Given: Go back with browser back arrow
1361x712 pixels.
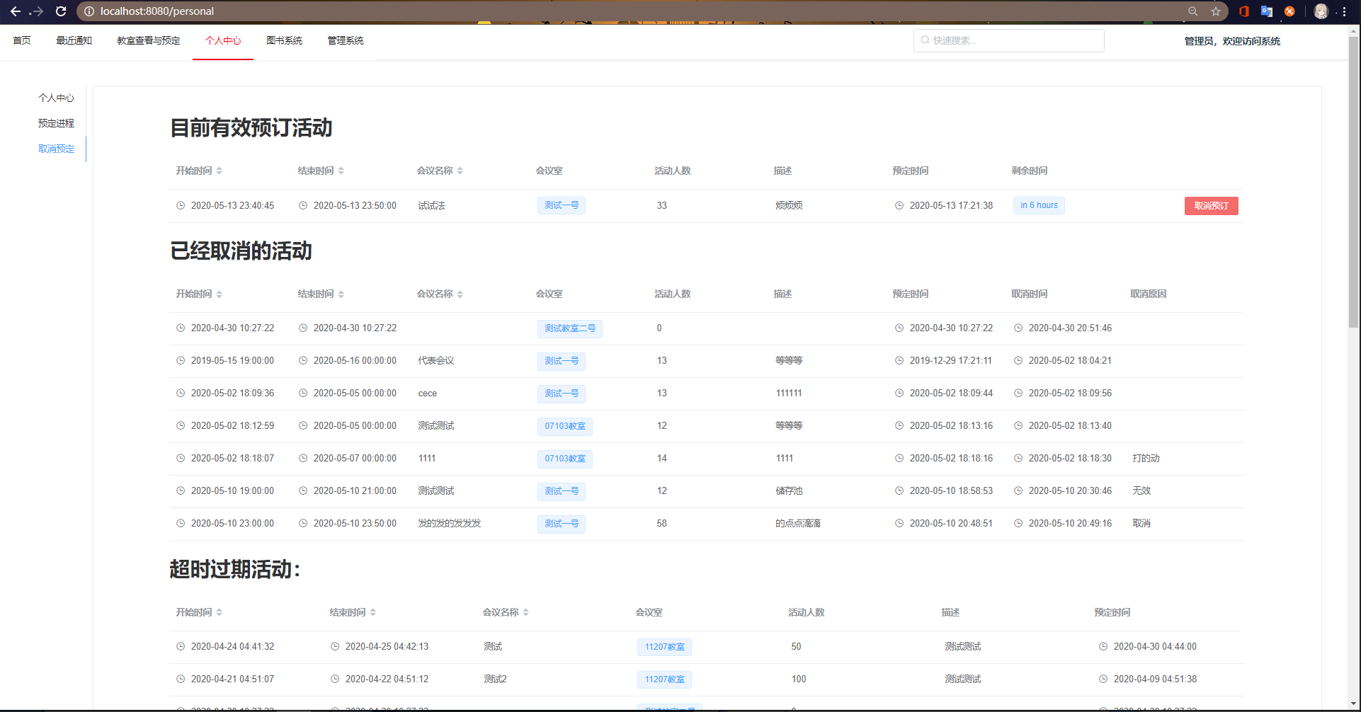Looking at the screenshot, I should [x=16, y=11].
